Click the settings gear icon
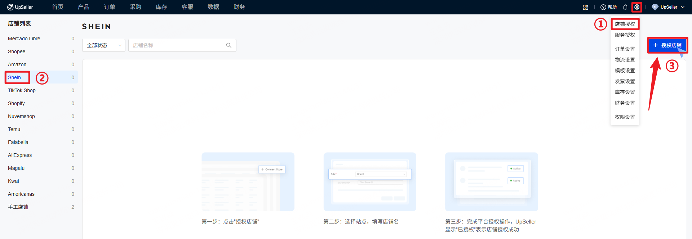692x239 pixels. 637,7
